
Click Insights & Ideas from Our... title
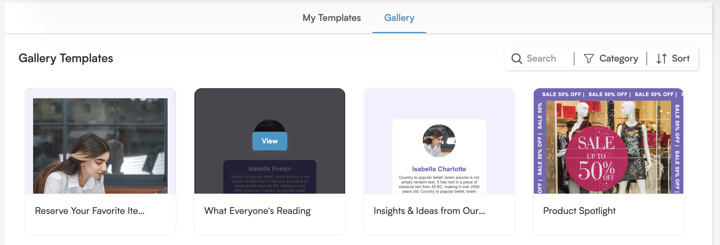tap(429, 211)
